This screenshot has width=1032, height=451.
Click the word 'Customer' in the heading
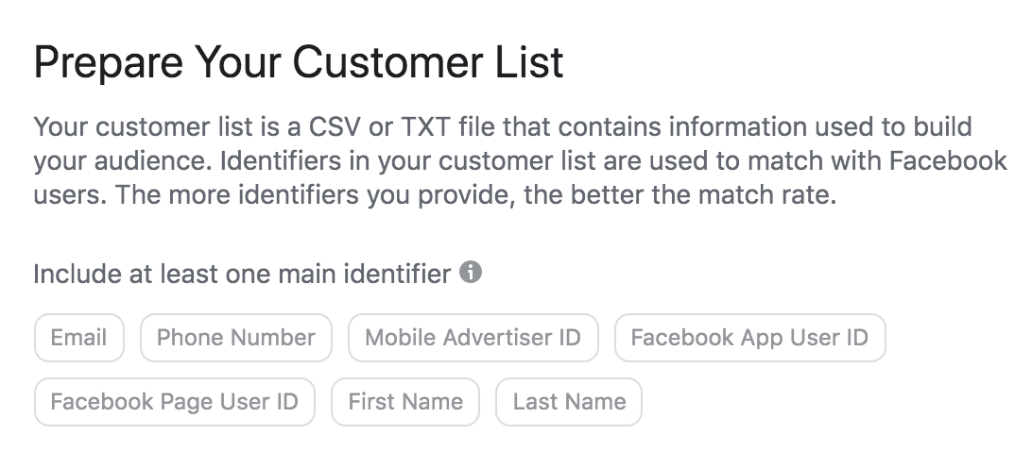point(389,62)
